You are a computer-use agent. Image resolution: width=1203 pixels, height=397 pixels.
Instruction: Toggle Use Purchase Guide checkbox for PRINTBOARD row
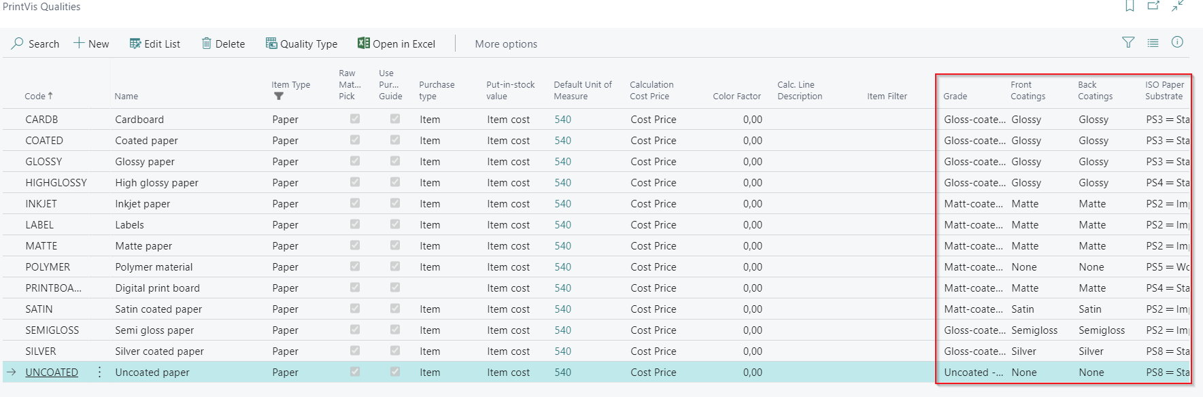point(395,288)
